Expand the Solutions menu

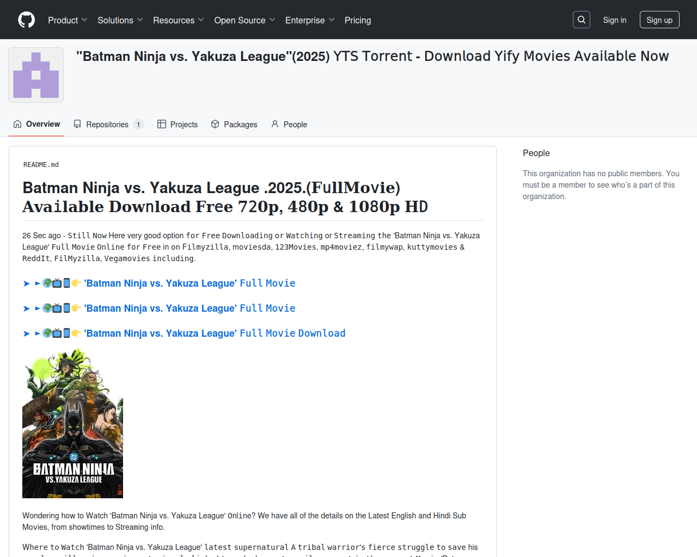[x=120, y=20]
